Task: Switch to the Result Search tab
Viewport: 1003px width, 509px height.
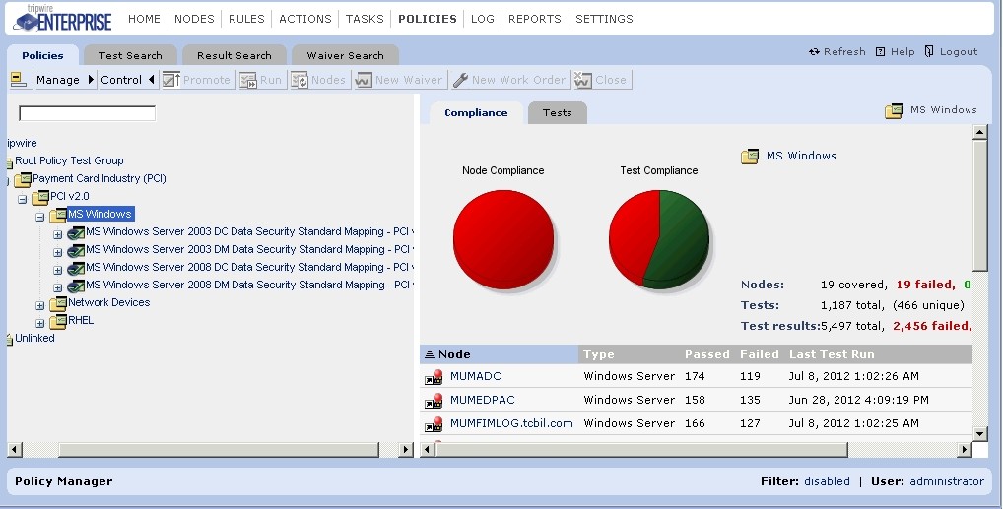Action: (x=234, y=55)
